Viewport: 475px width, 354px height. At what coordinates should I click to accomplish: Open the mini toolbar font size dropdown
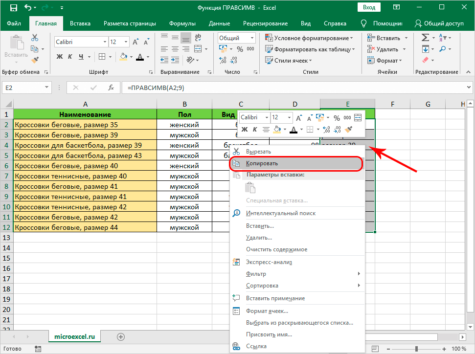[289, 117]
